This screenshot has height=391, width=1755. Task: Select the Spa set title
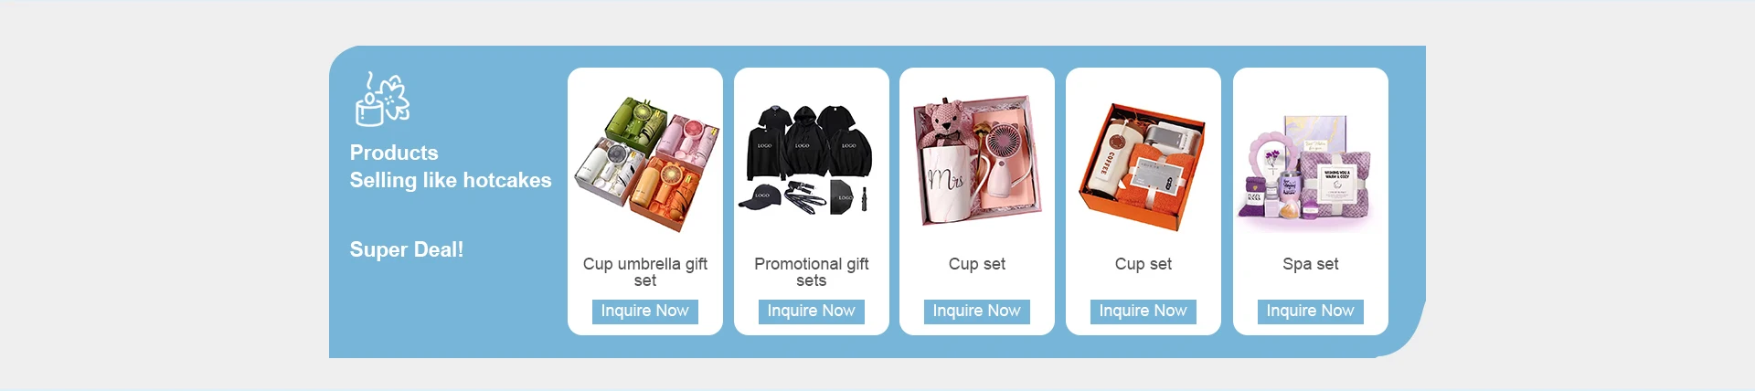click(x=1311, y=264)
